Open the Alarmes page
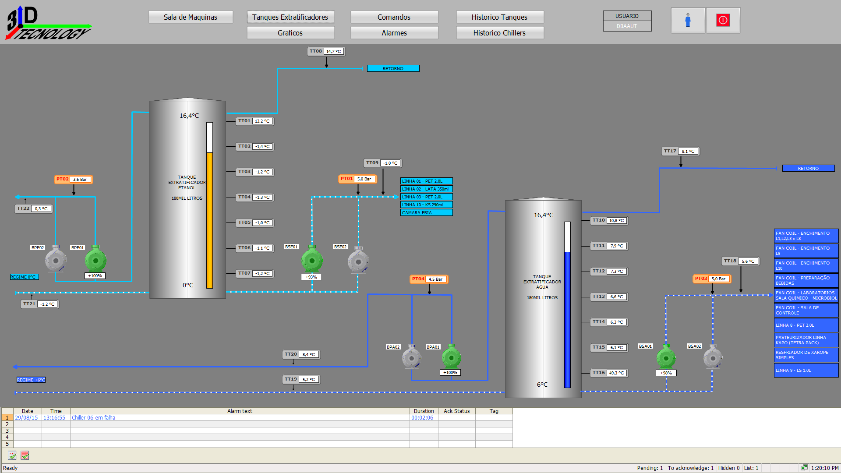 click(394, 33)
